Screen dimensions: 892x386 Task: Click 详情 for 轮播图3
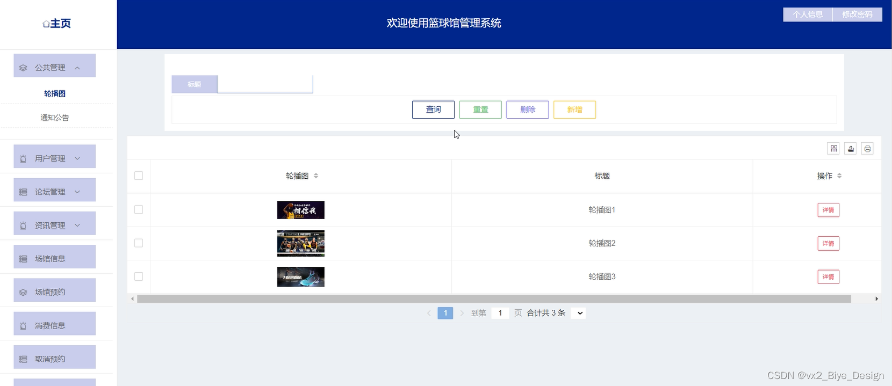click(x=829, y=277)
